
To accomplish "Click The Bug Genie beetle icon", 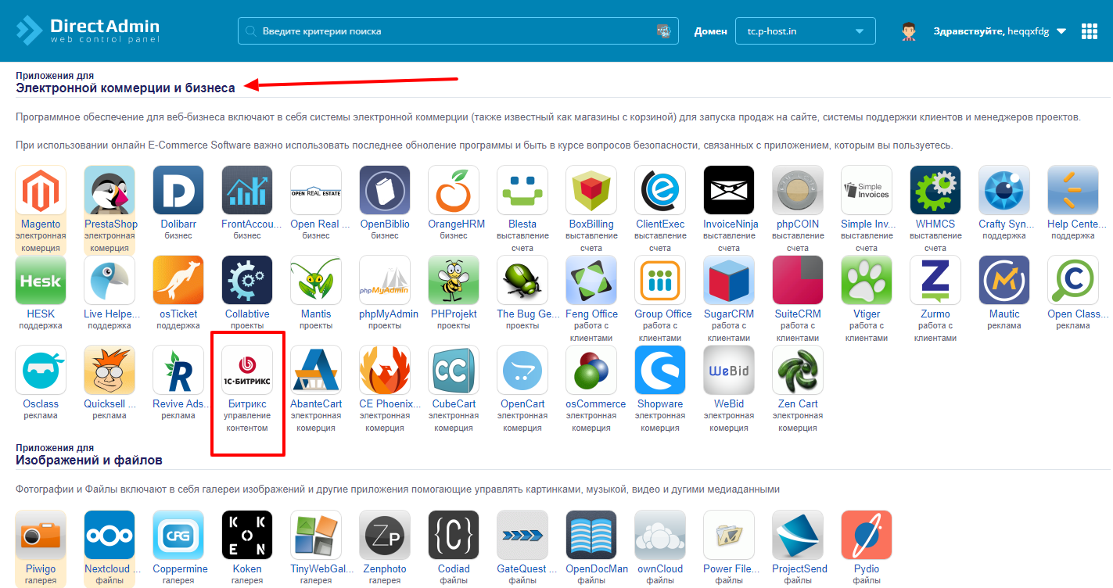I will coord(522,280).
